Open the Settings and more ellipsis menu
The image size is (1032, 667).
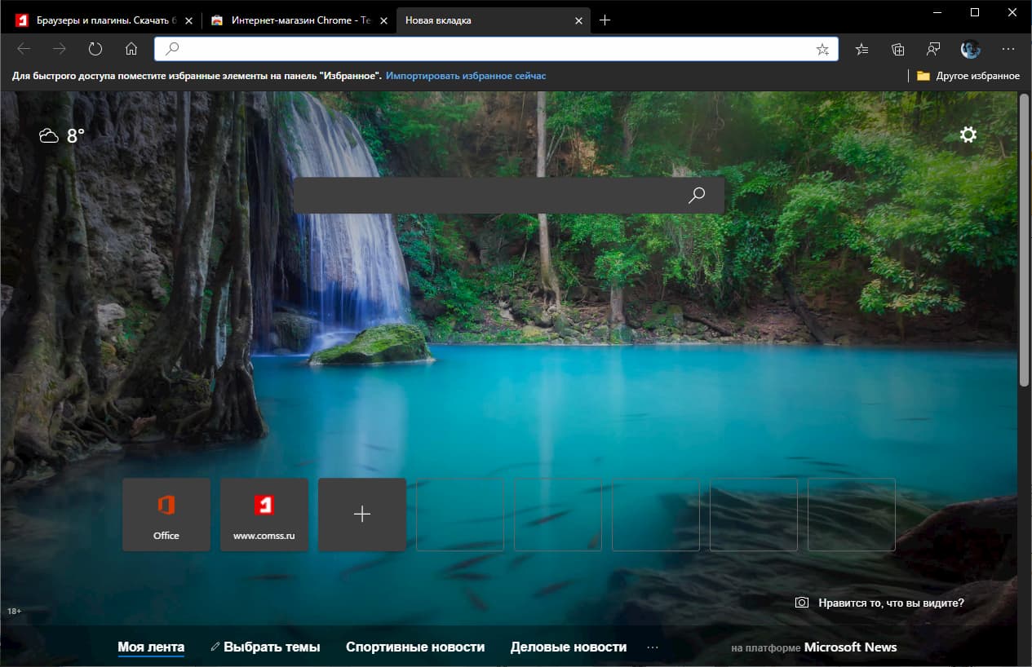[1008, 49]
